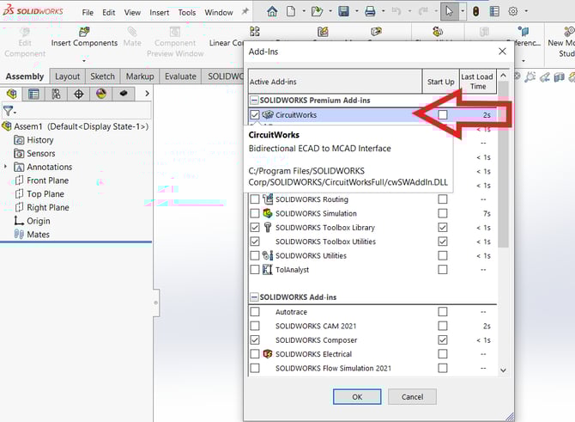Screen dimensions: 575x422
Task: Open New document dropdown arrow
Action: click(x=304, y=11)
